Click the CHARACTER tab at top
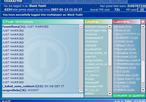This screenshot has width=146, height=102. point(13,1)
